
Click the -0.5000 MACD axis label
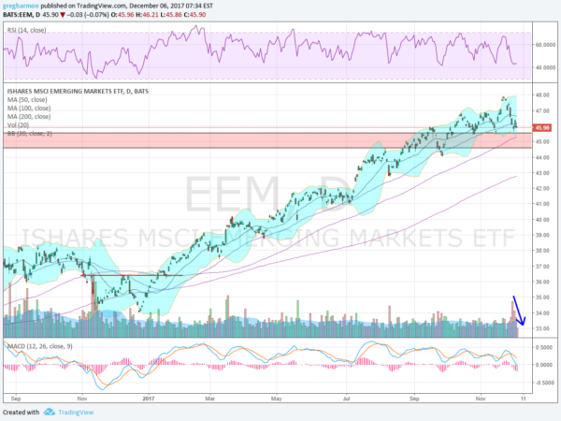544,383
